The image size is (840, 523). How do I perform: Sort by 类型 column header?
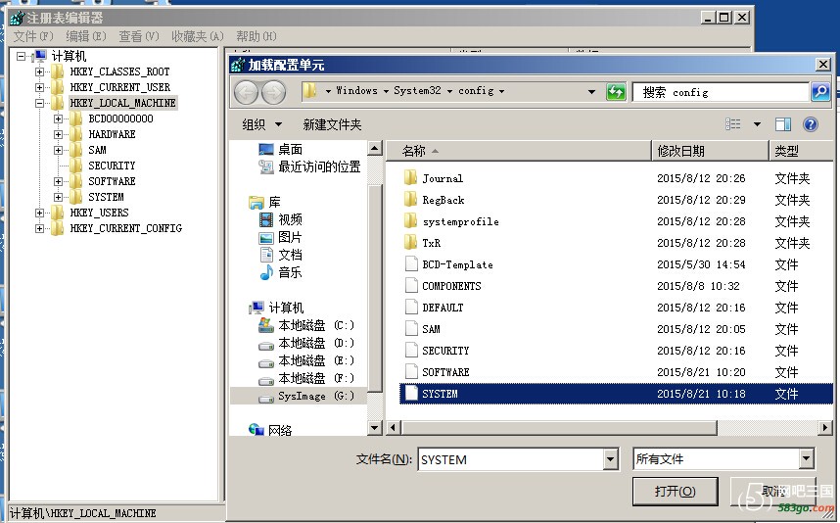point(801,151)
